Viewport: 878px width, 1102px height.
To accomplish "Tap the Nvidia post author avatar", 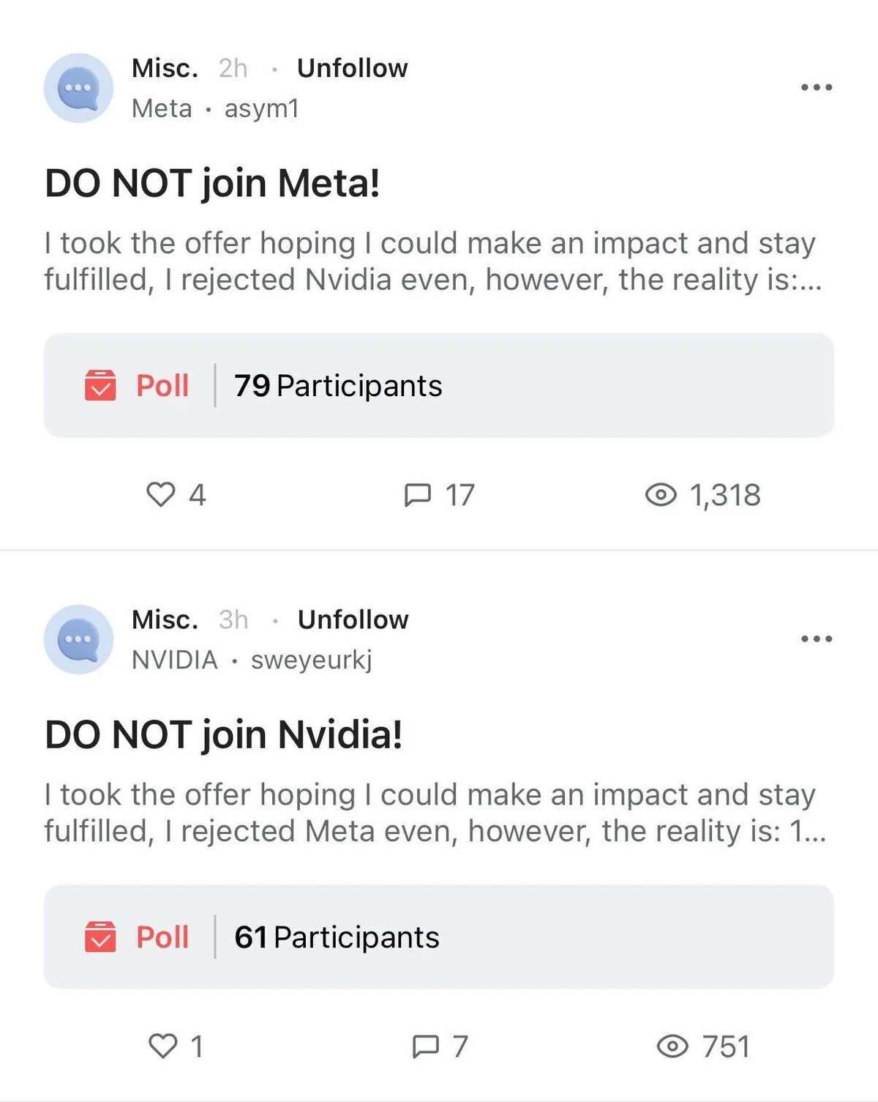I will click(79, 639).
